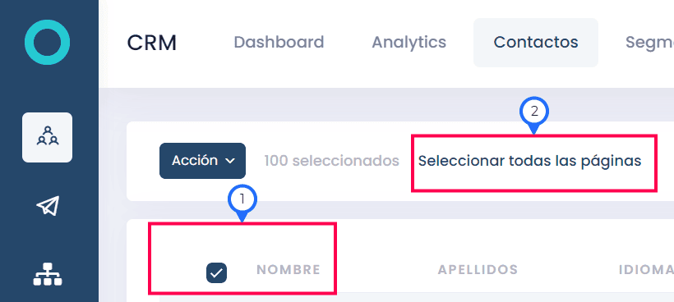Select the Contactos tab

pyautogui.click(x=536, y=43)
